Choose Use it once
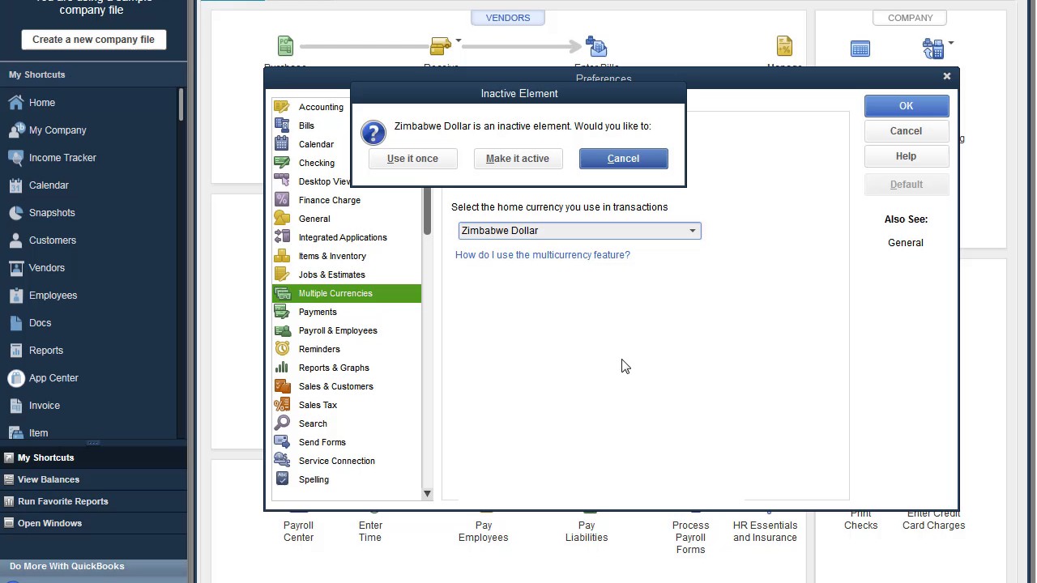The image size is (1037, 583). (412, 159)
